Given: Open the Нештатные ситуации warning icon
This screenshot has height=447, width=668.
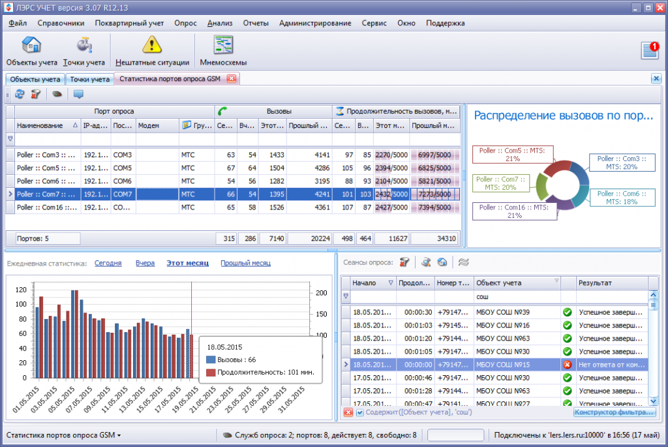Looking at the screenshot, I should [x=152, y=45].
